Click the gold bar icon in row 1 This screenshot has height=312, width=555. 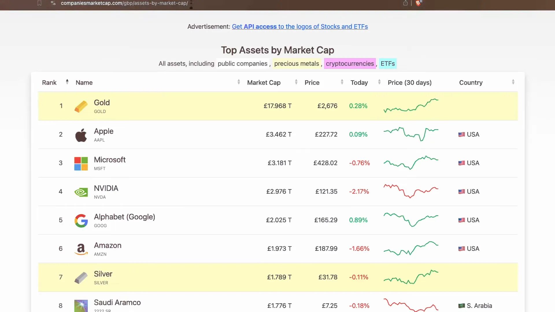[x=81, y=106]
